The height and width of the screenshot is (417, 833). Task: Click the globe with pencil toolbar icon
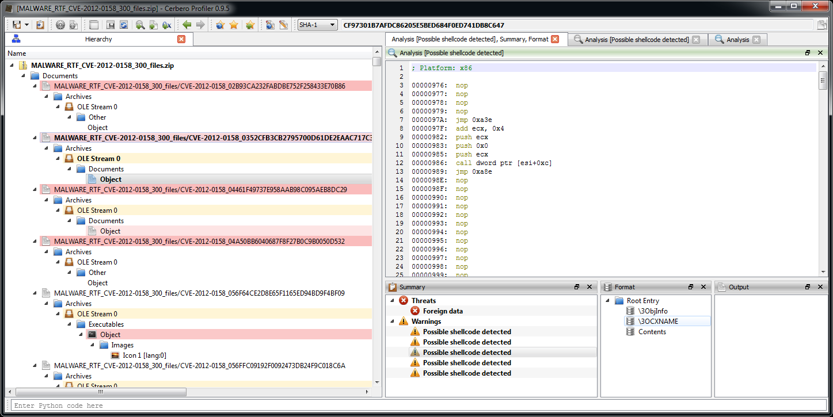coord(270,25)
